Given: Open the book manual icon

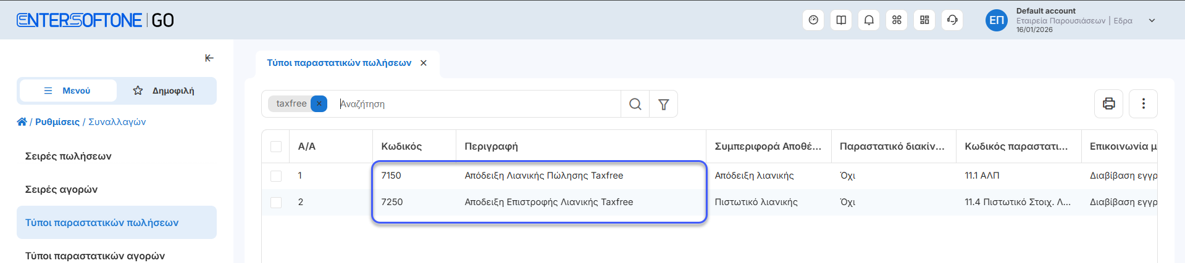Looking at the screenshot, I should pyautogui.click(x=841, y=20).
